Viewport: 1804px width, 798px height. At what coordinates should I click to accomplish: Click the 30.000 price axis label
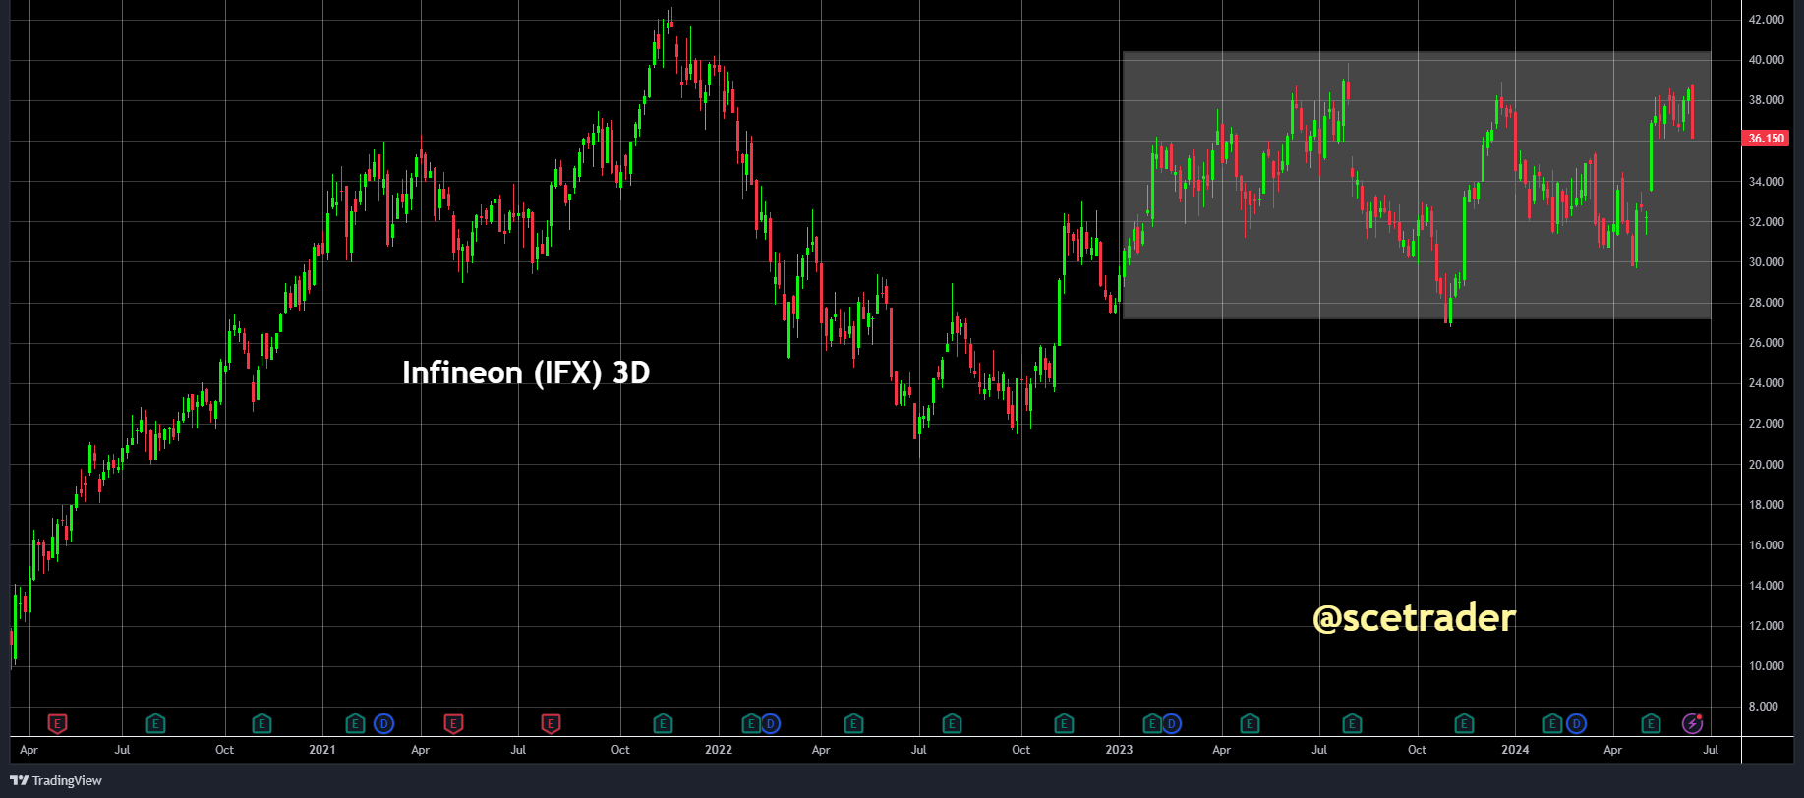[1766, 262]
